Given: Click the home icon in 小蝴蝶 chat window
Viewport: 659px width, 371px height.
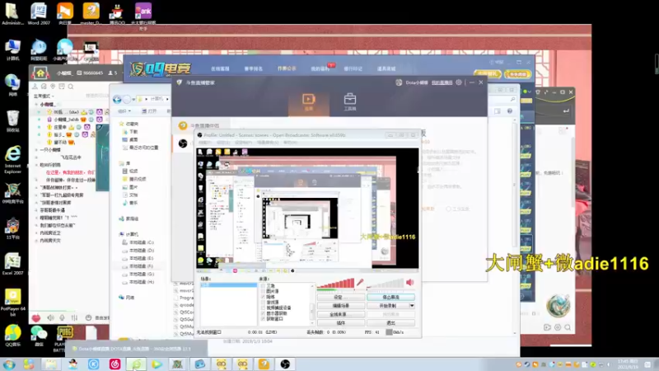Looking at the screenshot, I should 40,73.
